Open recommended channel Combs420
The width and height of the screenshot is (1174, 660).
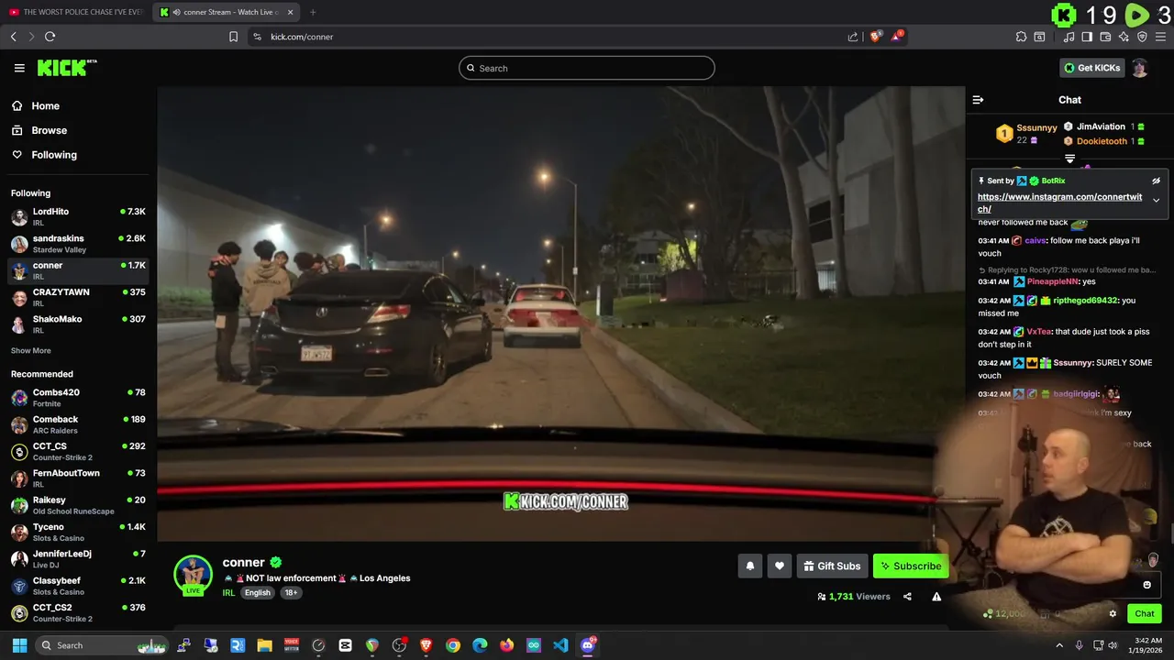tap(78, 398)
